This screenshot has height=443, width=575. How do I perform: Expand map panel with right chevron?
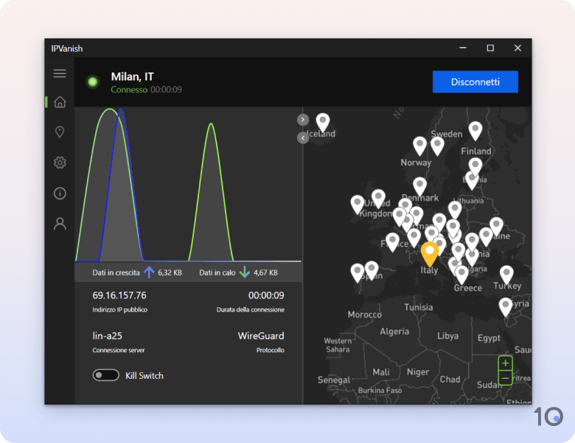point(303,120)
